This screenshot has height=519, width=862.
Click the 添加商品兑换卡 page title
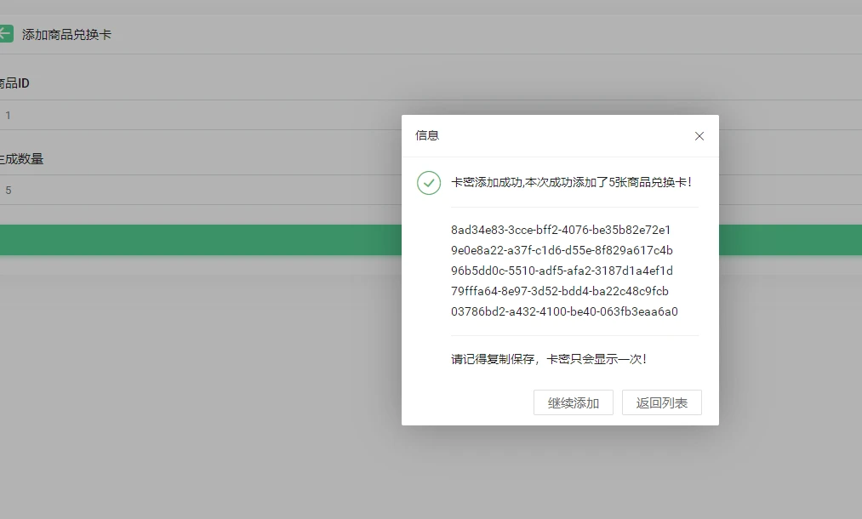tap(66, 35)
